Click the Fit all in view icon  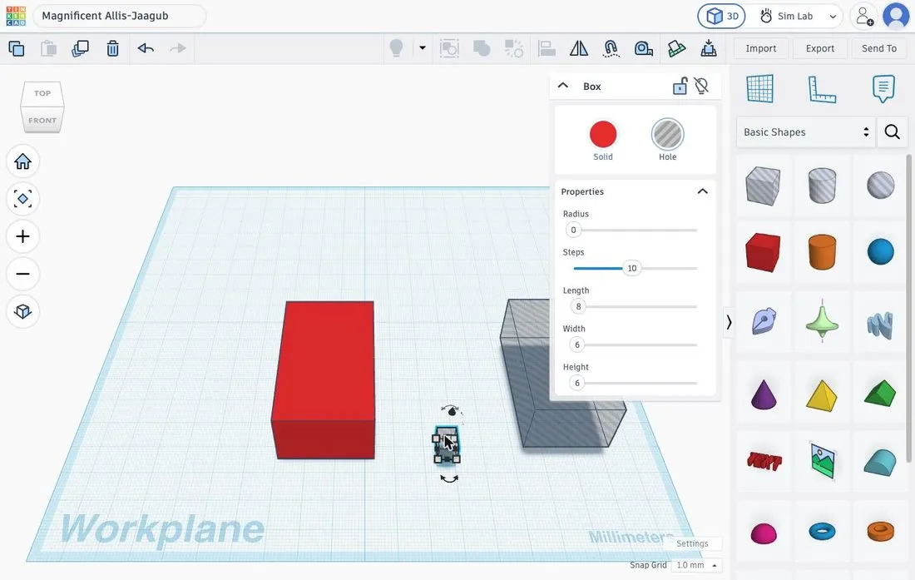pos(22,199)
